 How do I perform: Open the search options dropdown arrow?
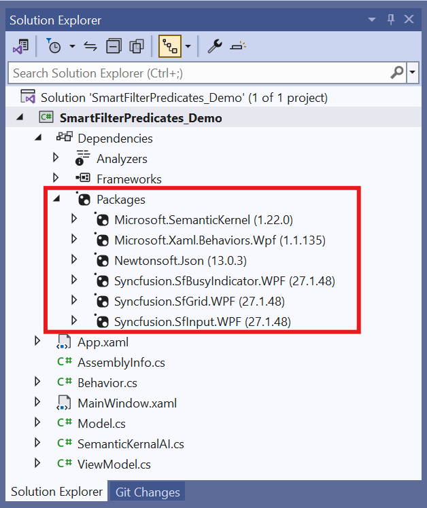tap(413, 72)
